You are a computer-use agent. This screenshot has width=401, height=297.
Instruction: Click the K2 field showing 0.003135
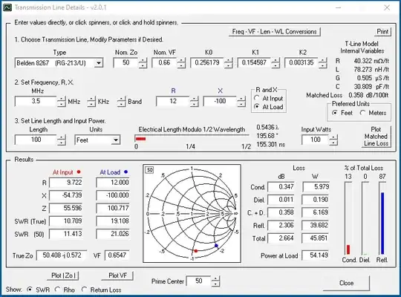[301, 62]
